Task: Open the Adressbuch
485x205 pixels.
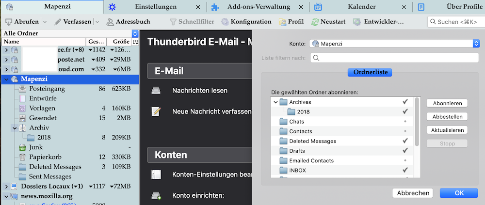Action: (129, 22)
